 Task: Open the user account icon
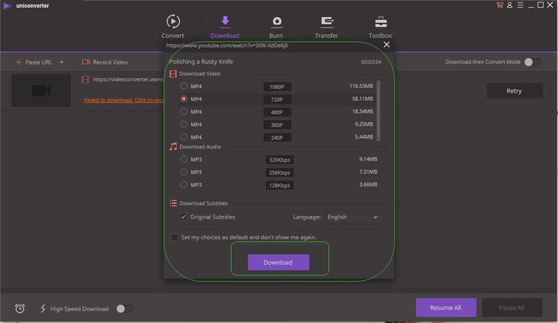(x=509, y=5)
